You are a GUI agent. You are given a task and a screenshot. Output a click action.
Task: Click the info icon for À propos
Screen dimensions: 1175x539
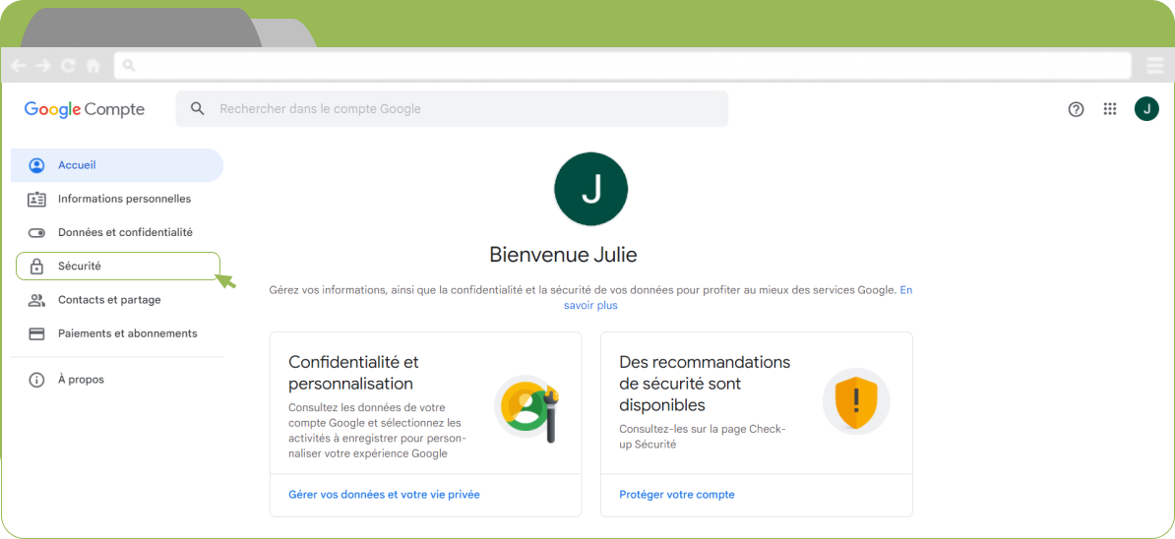pyautogui.click(x=36, y=380)
